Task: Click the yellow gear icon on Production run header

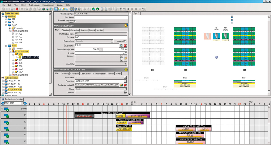Action: (x=126, y=69)
